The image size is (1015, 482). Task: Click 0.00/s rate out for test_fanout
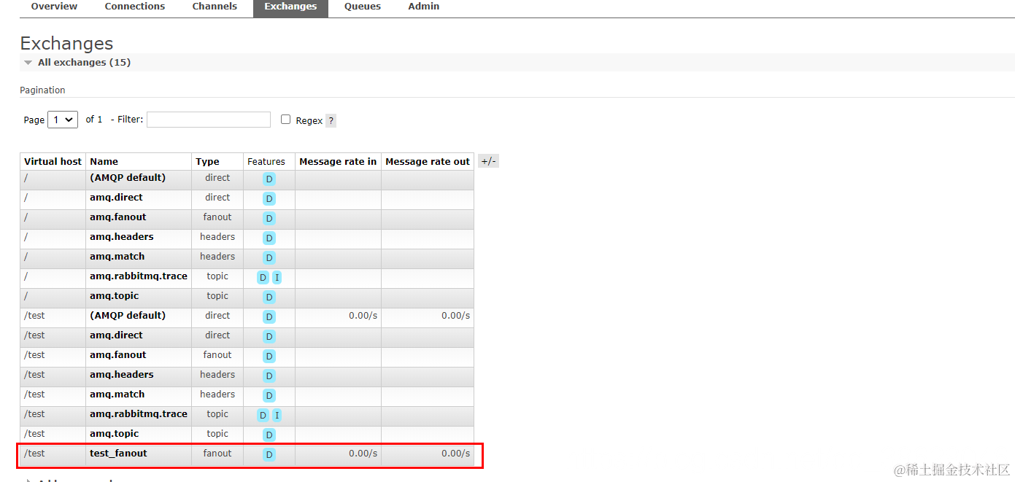coord(455,454)
